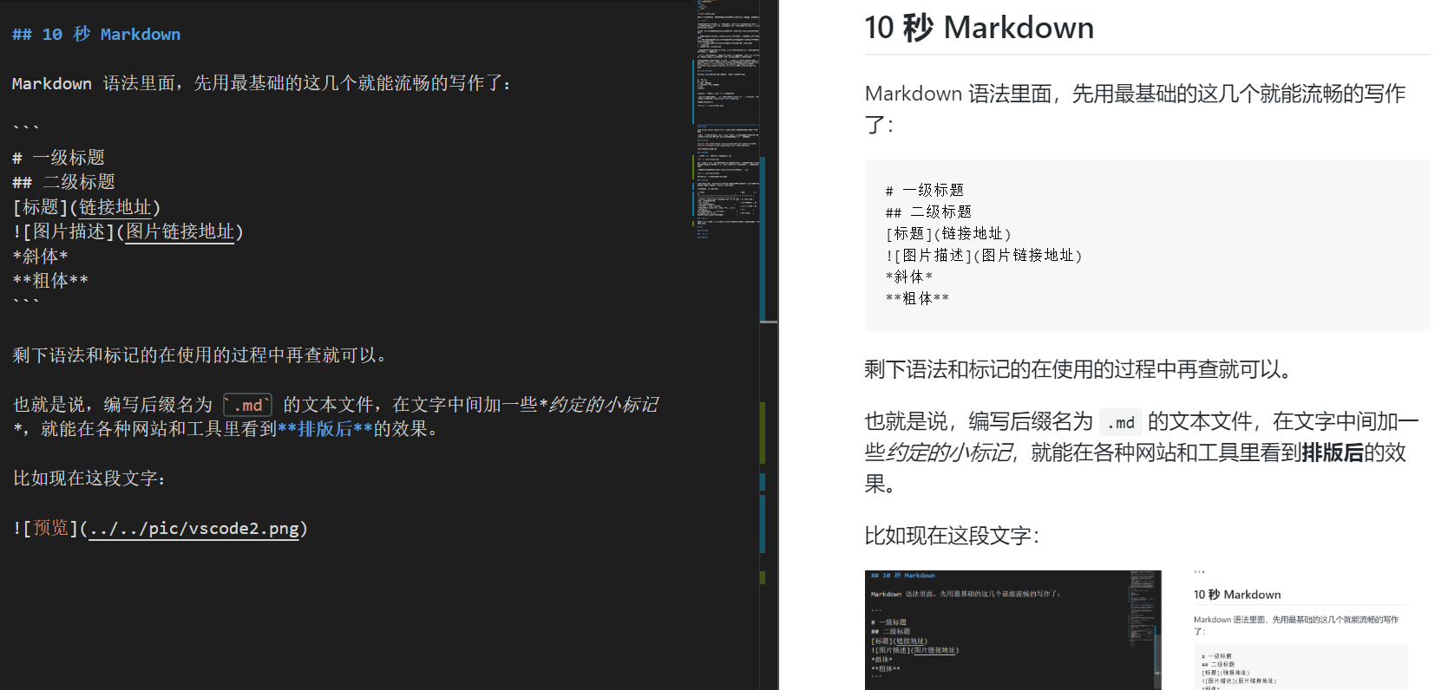This screenshot has height=690, width=1448.
Task: Click the .md inline code in source editor
Action: [x=247, y=405]
